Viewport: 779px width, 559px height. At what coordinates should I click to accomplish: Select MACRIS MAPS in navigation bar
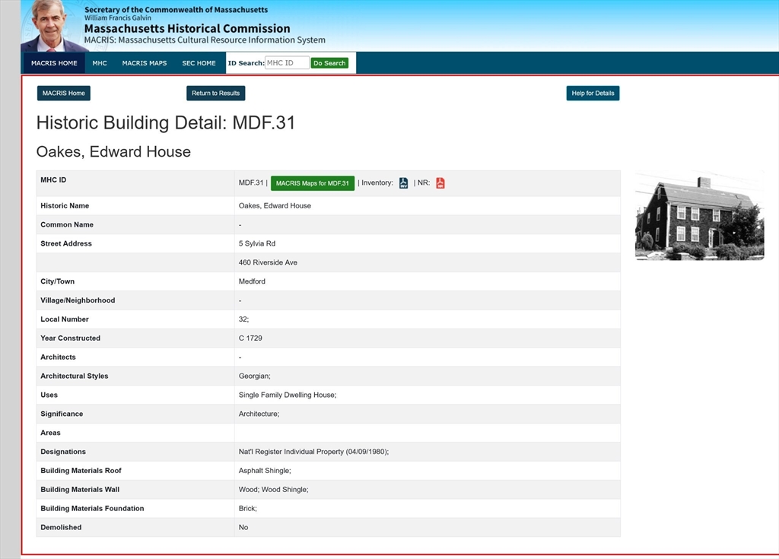point(145,63)
